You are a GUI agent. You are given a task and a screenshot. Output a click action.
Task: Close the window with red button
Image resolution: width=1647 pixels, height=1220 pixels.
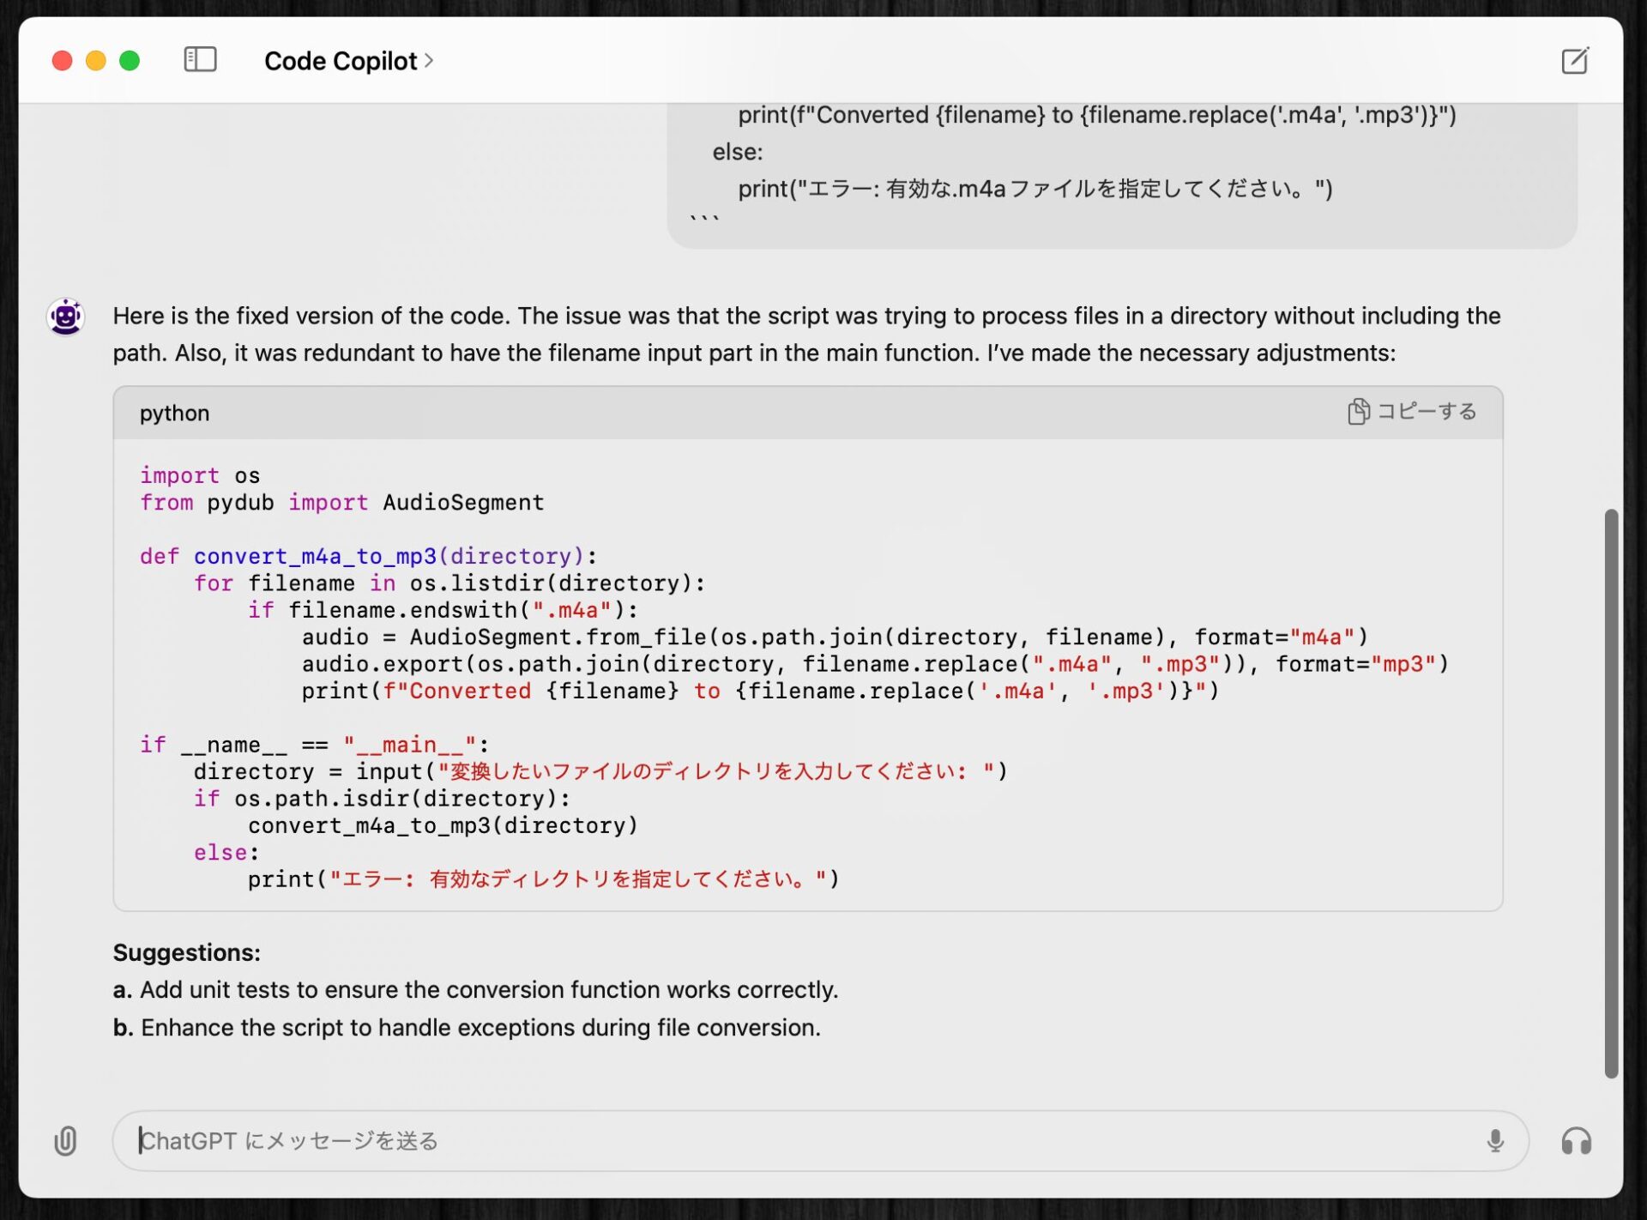point(62,61)
